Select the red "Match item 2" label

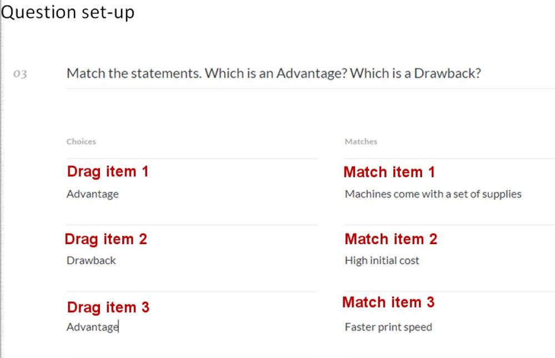391,240
